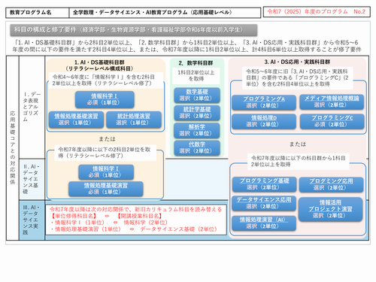Click the プログラミング基礎 subject box
The height and width of the screenshot is (282, 376).
(x=265, y=184)
